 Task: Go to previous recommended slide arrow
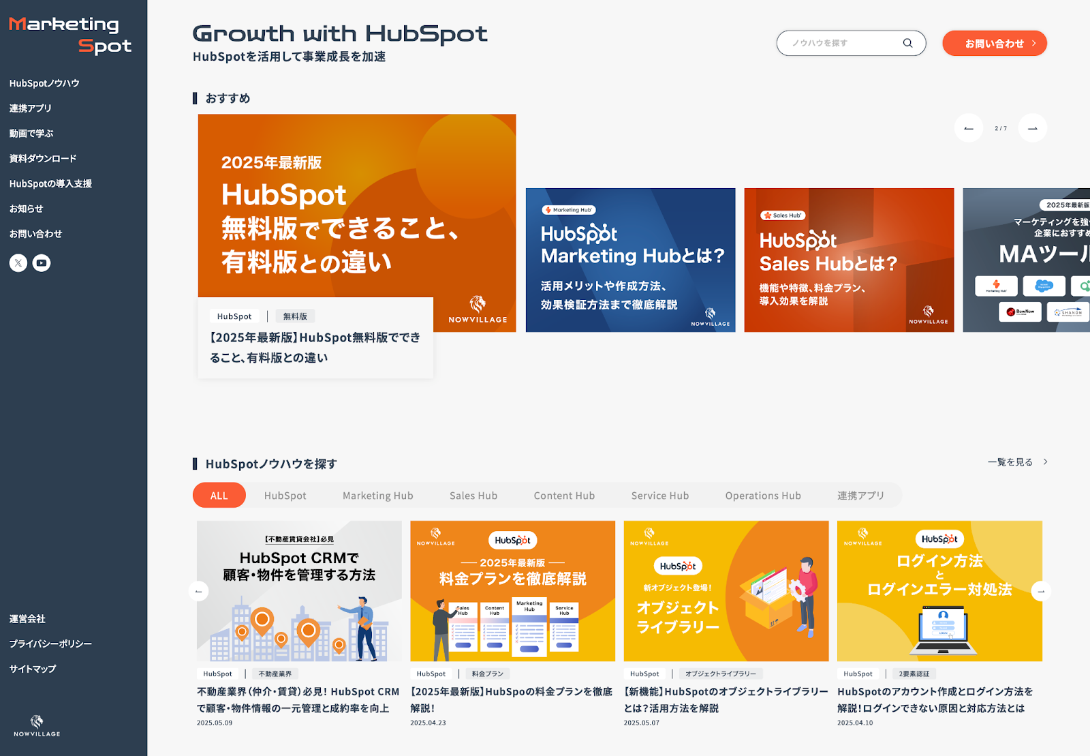coord(969,128)
